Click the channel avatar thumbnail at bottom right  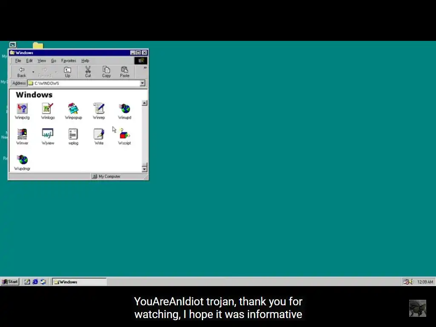[x=417, y=308]
